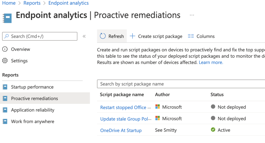Click the Application reliability report icon
The image size is (265, 143).
point(5,110)
